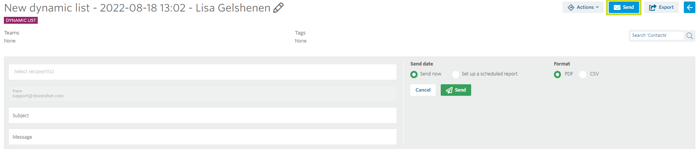Choose Set up a scheduled report
This screenshot has width=700, height=154.
coord(456,74)
